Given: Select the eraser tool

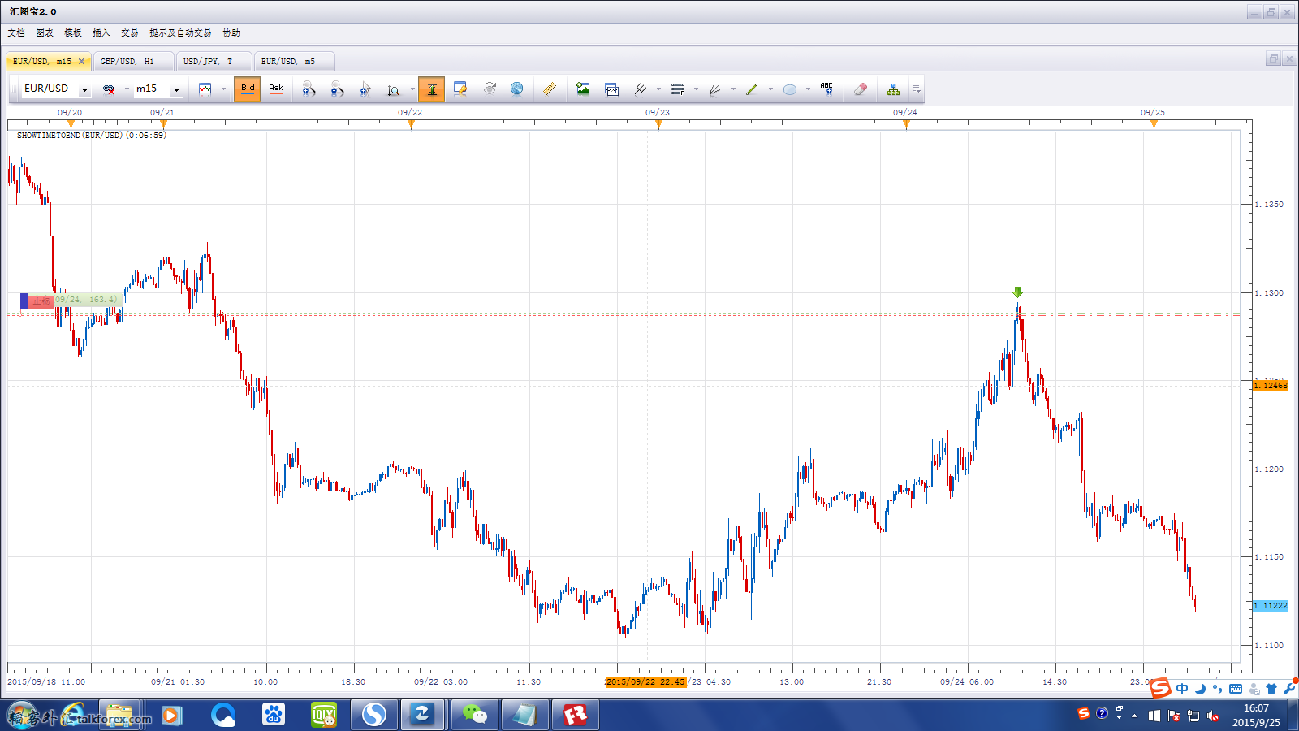Looking at the screenshot, I should 861,89.
